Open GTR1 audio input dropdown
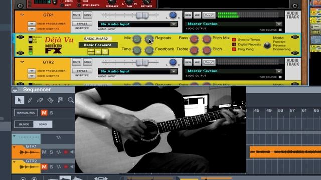 pyautogui.click(x=174, y=24)
